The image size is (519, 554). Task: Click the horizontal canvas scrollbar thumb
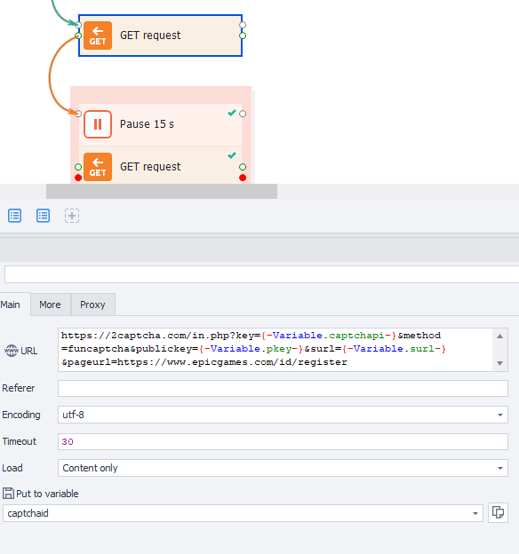[x=162, y=192]
